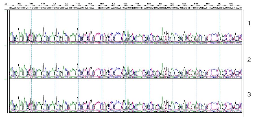
Task: Select the trace label 1
Action: [x=249, y=23]
